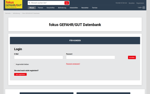Click the red 'los' search button

pos(67,3)
